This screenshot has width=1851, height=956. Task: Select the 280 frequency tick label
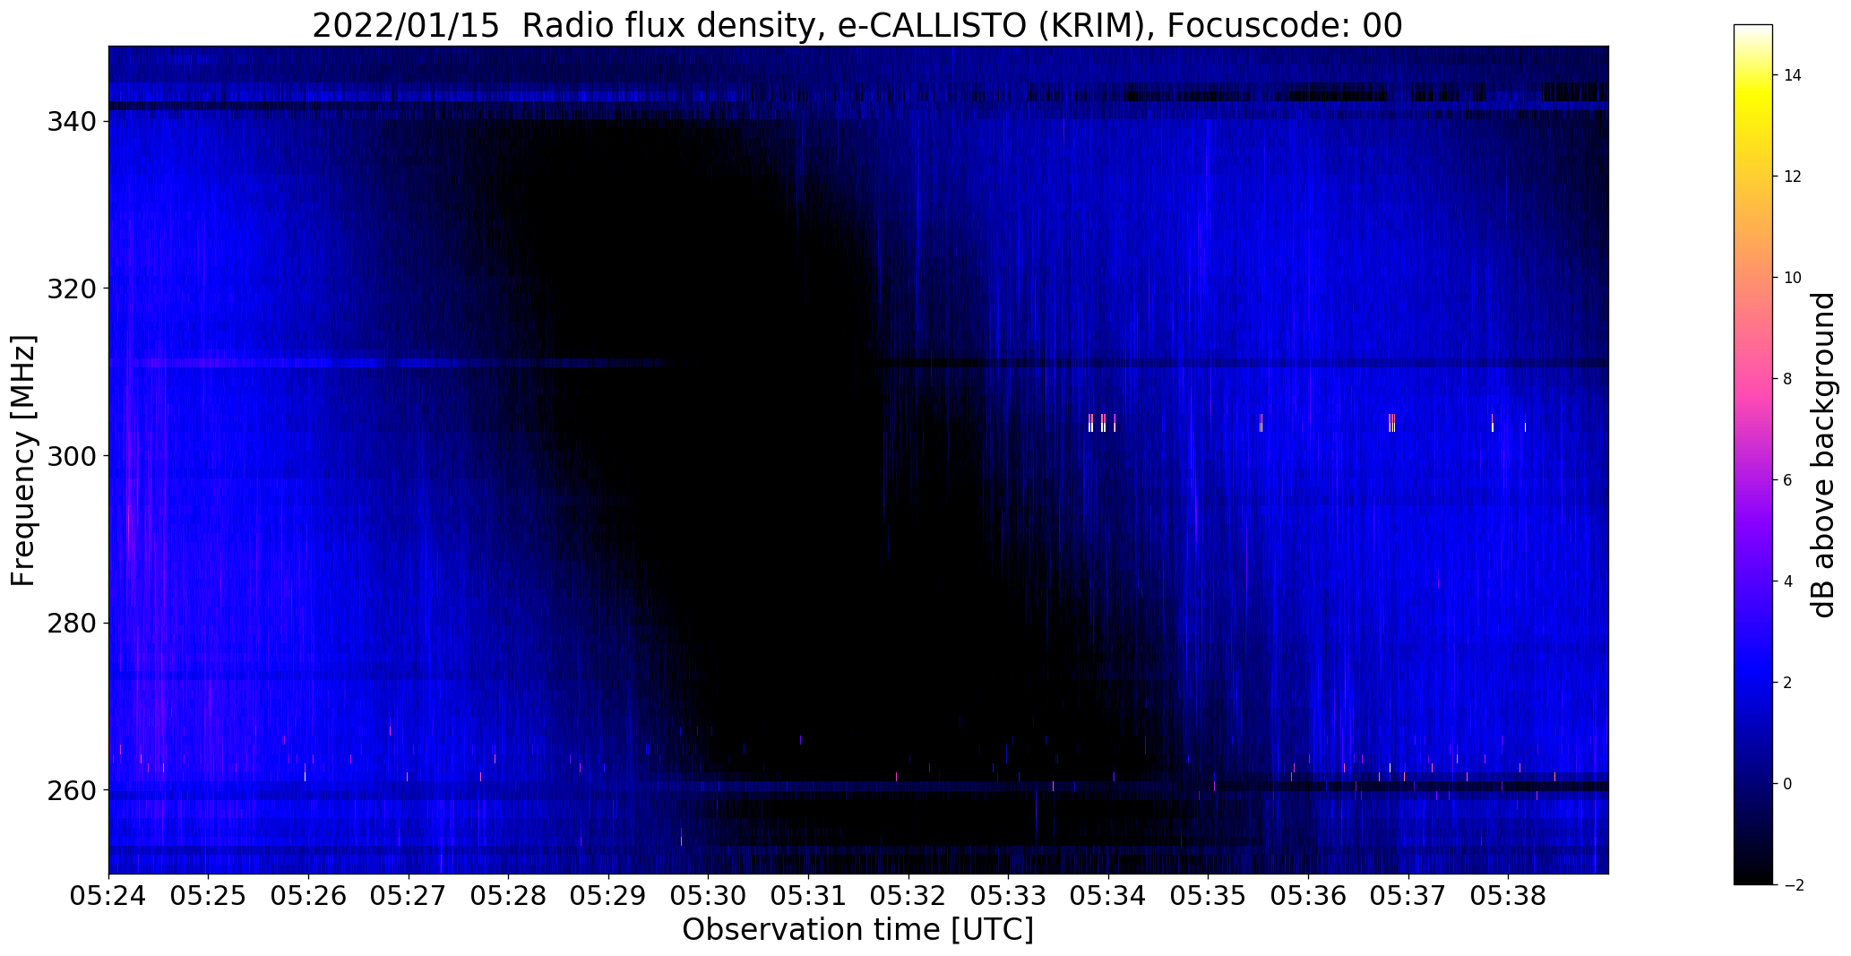pos(73,624)
